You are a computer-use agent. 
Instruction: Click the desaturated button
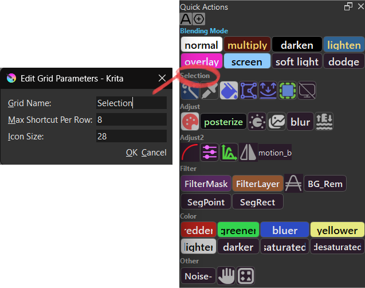[337, 246]
